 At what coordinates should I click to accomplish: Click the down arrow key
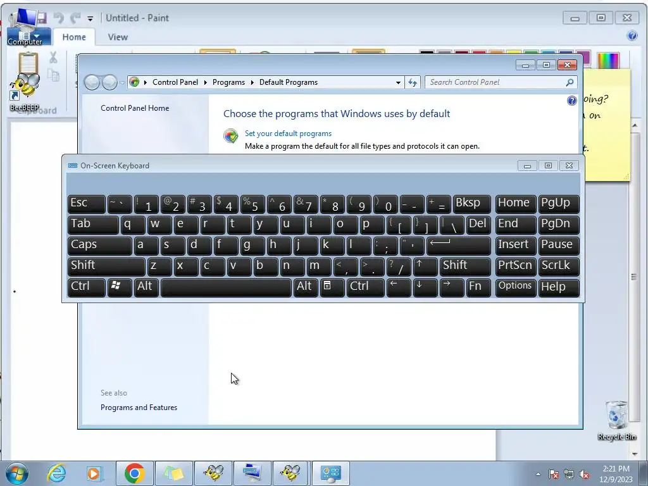(x=425, y=287)
